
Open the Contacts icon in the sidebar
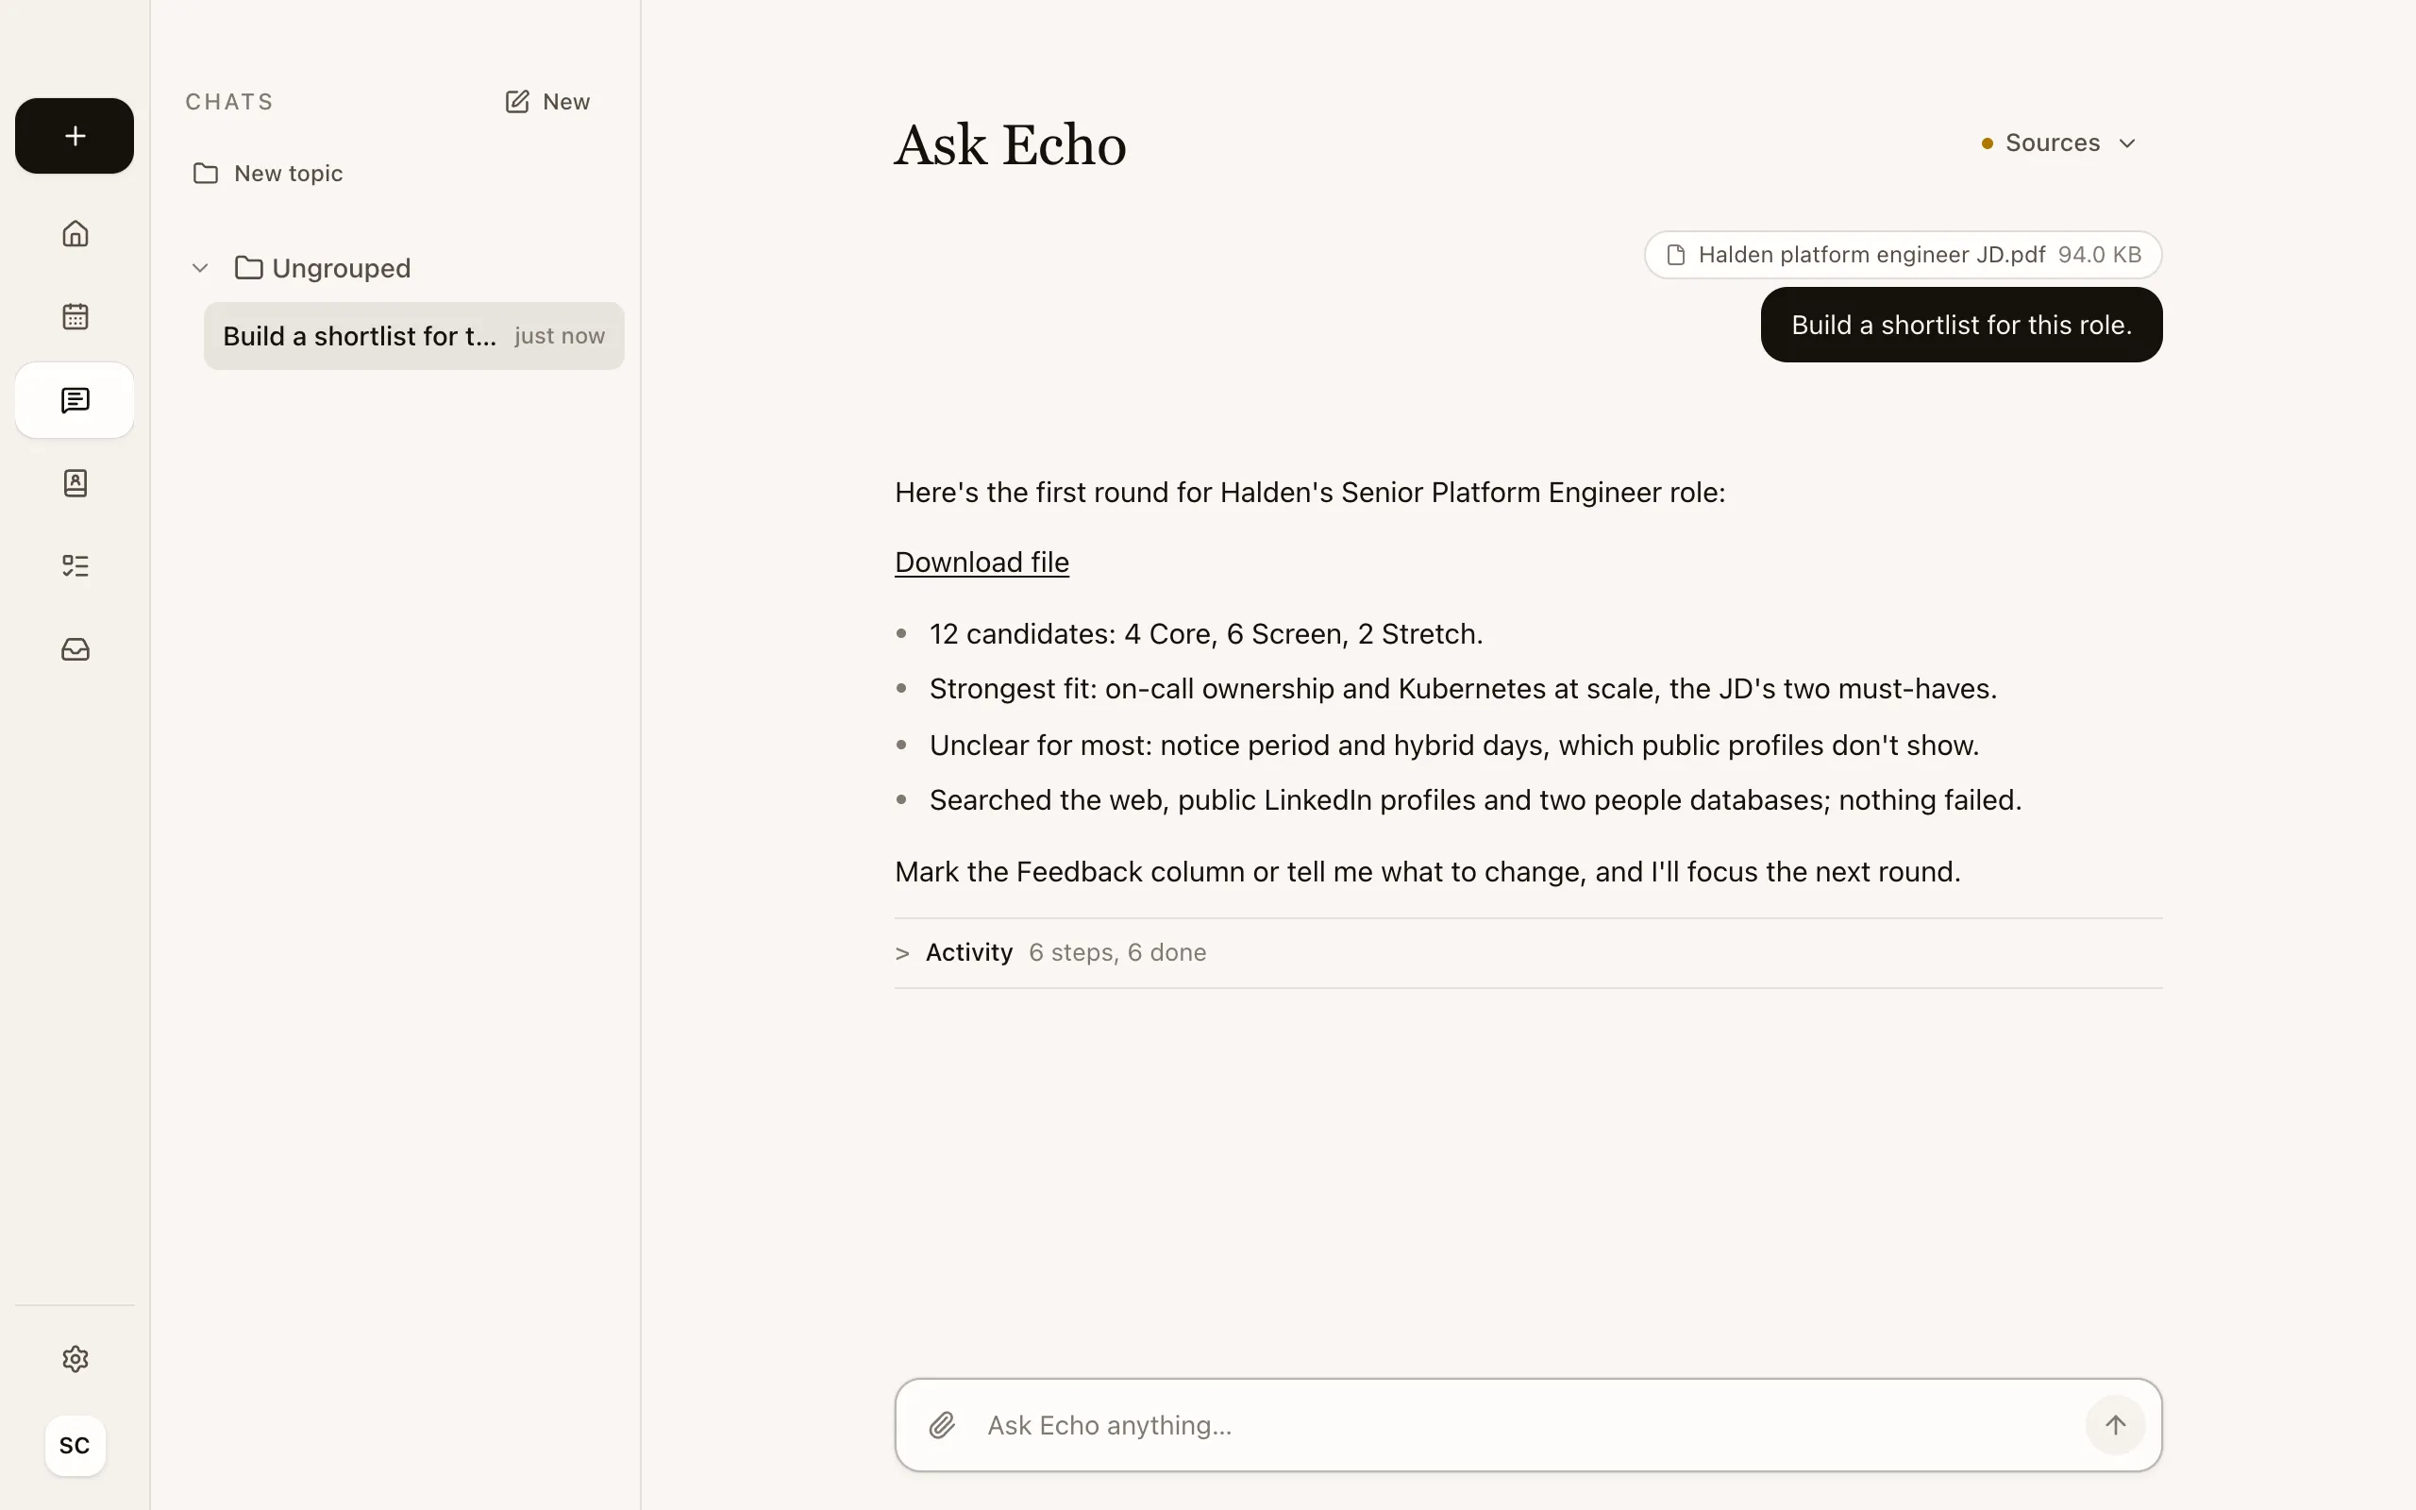point(75,483)
